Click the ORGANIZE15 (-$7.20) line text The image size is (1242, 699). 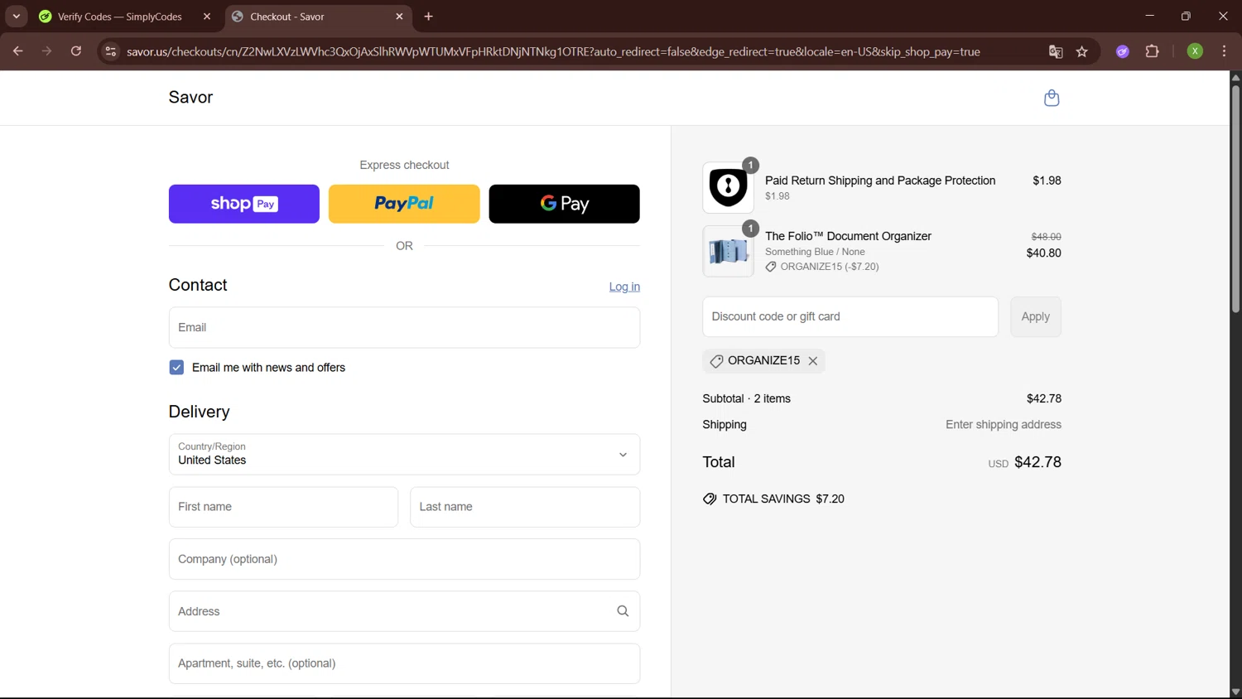(830, 267)
